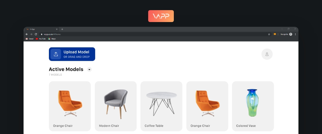Close the V-App tab
The width and height of the screenshot is (322, 134).
(x=57, y=29)
